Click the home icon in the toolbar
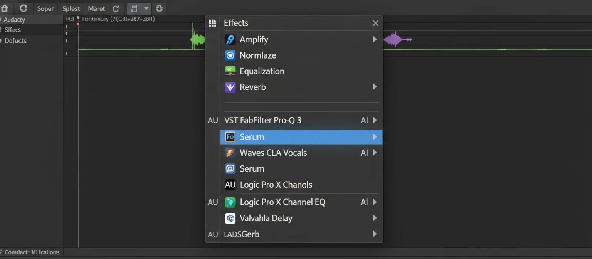This screenshot has height=259, width=592. click(6, 8)
